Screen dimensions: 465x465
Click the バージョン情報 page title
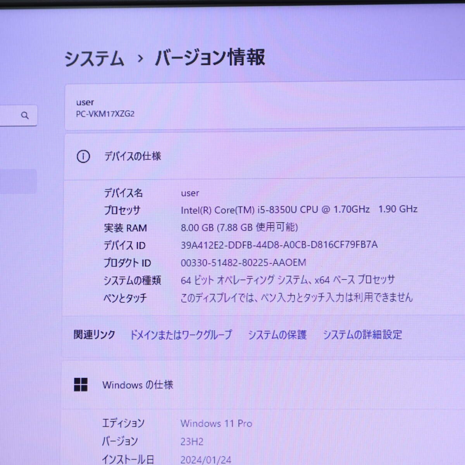pyautogui.click(x=210, y=58)
